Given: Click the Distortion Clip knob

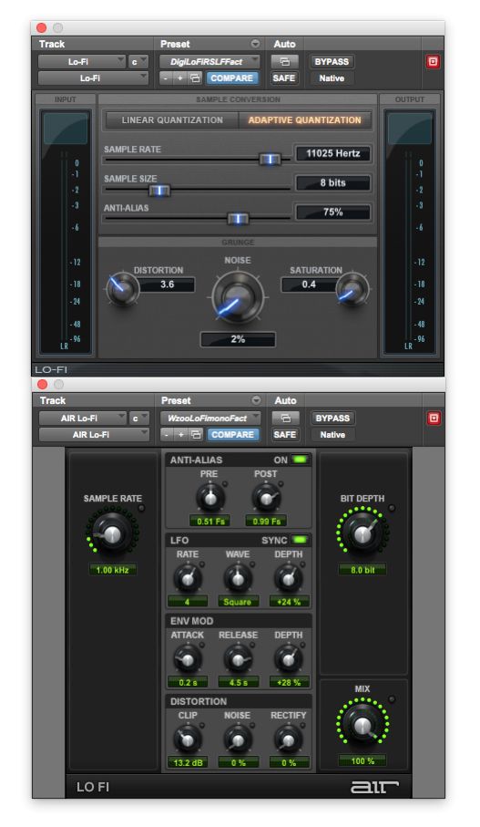Looking at the screenshot, I should [x=187, y=740].
